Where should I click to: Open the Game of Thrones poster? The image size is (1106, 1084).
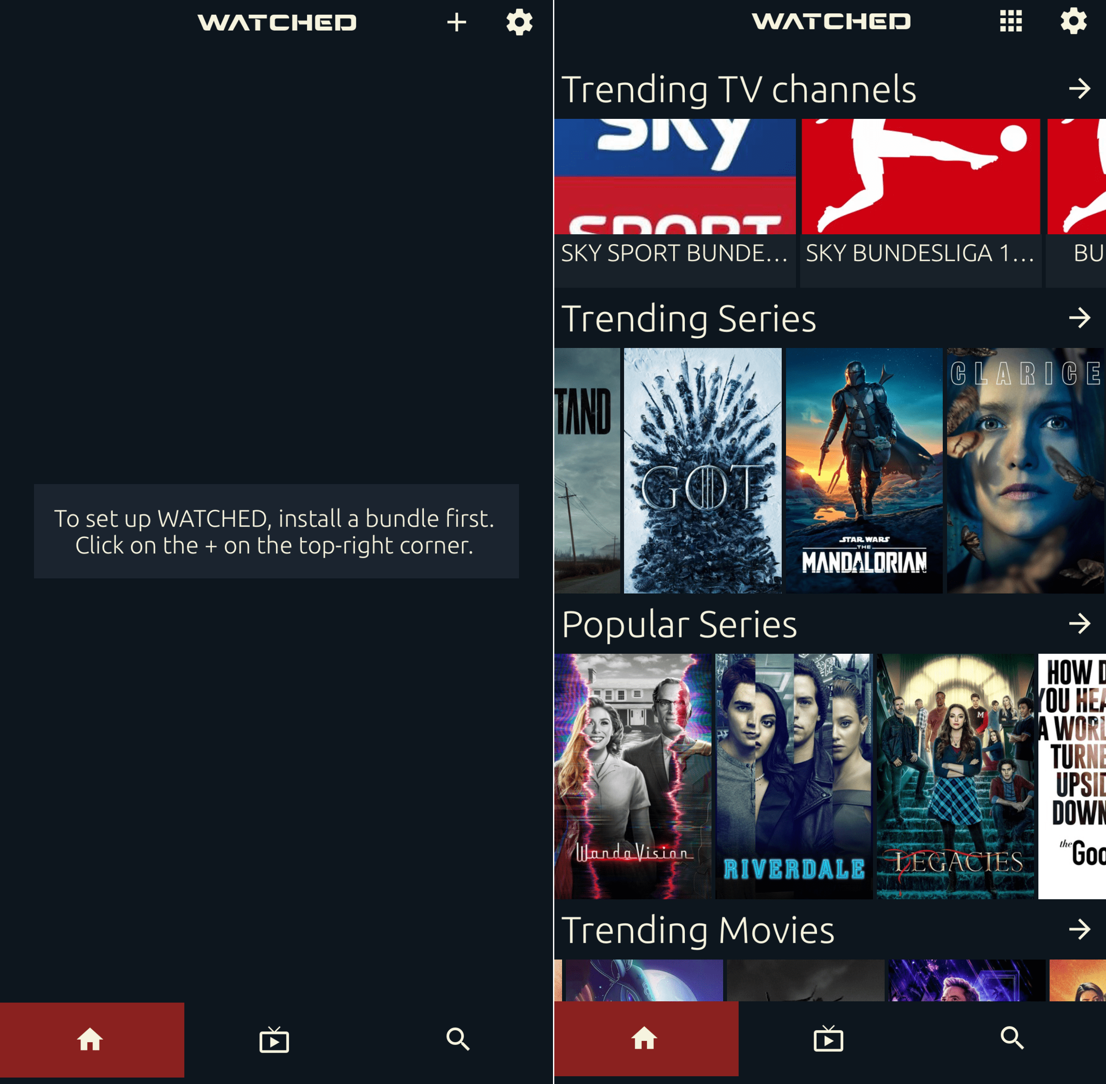click(702, 470)
